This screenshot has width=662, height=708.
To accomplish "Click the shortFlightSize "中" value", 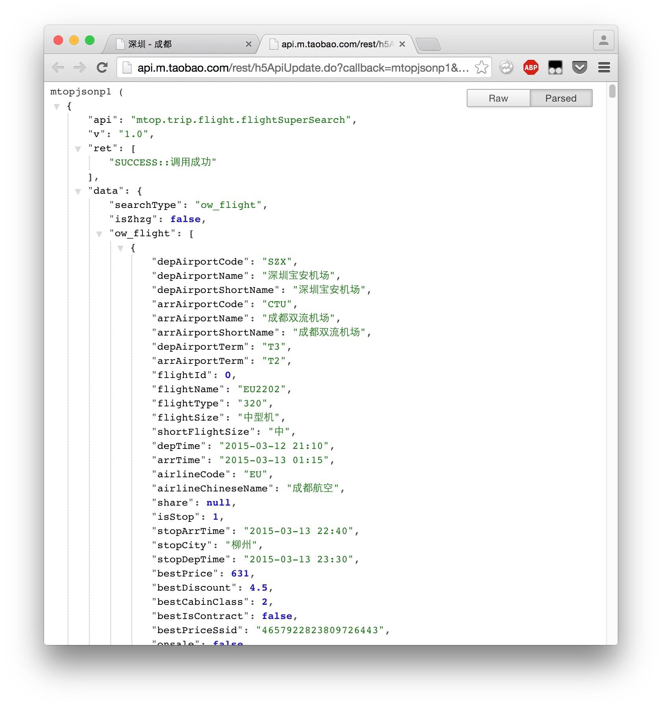I will click(x=279, y=432).
